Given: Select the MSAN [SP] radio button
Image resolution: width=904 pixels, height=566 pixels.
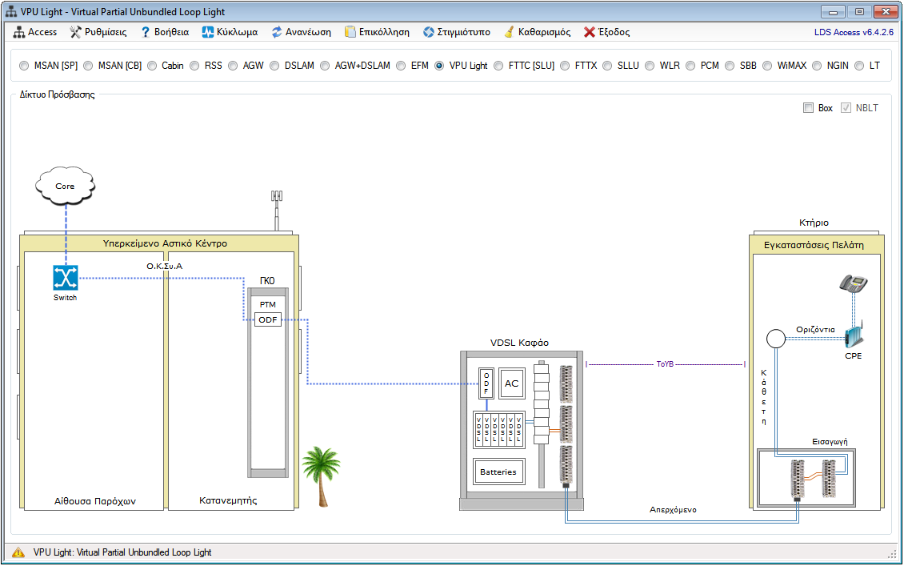Looking at the screenshot, I should [x=23, y=66].
